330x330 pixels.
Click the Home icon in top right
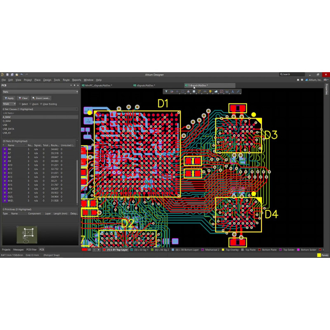point(298,80)
